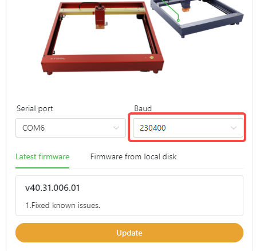
Task: Expand the Serial port chevron arrow
Action: [116, 128]
